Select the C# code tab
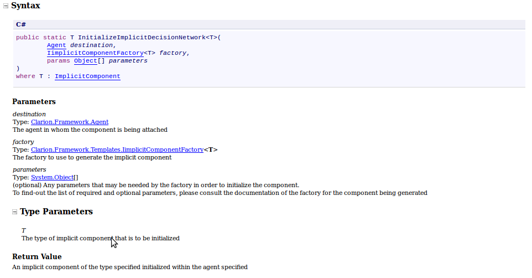The width and height of the screenshot is (532, 278). 21,24
